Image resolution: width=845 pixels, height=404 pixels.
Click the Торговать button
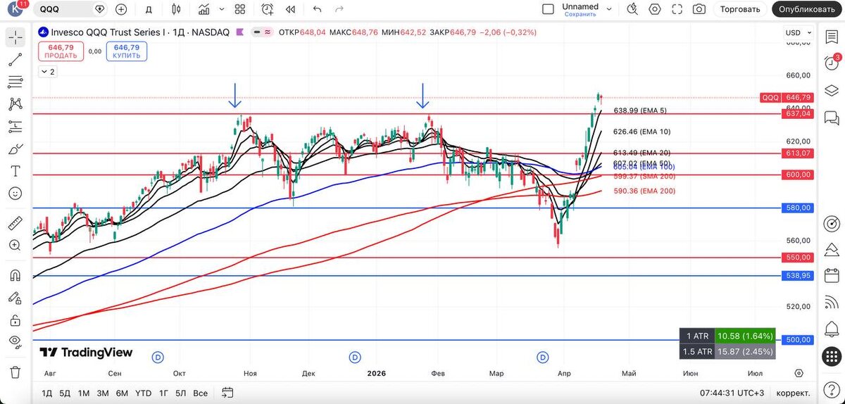point(740,9)
